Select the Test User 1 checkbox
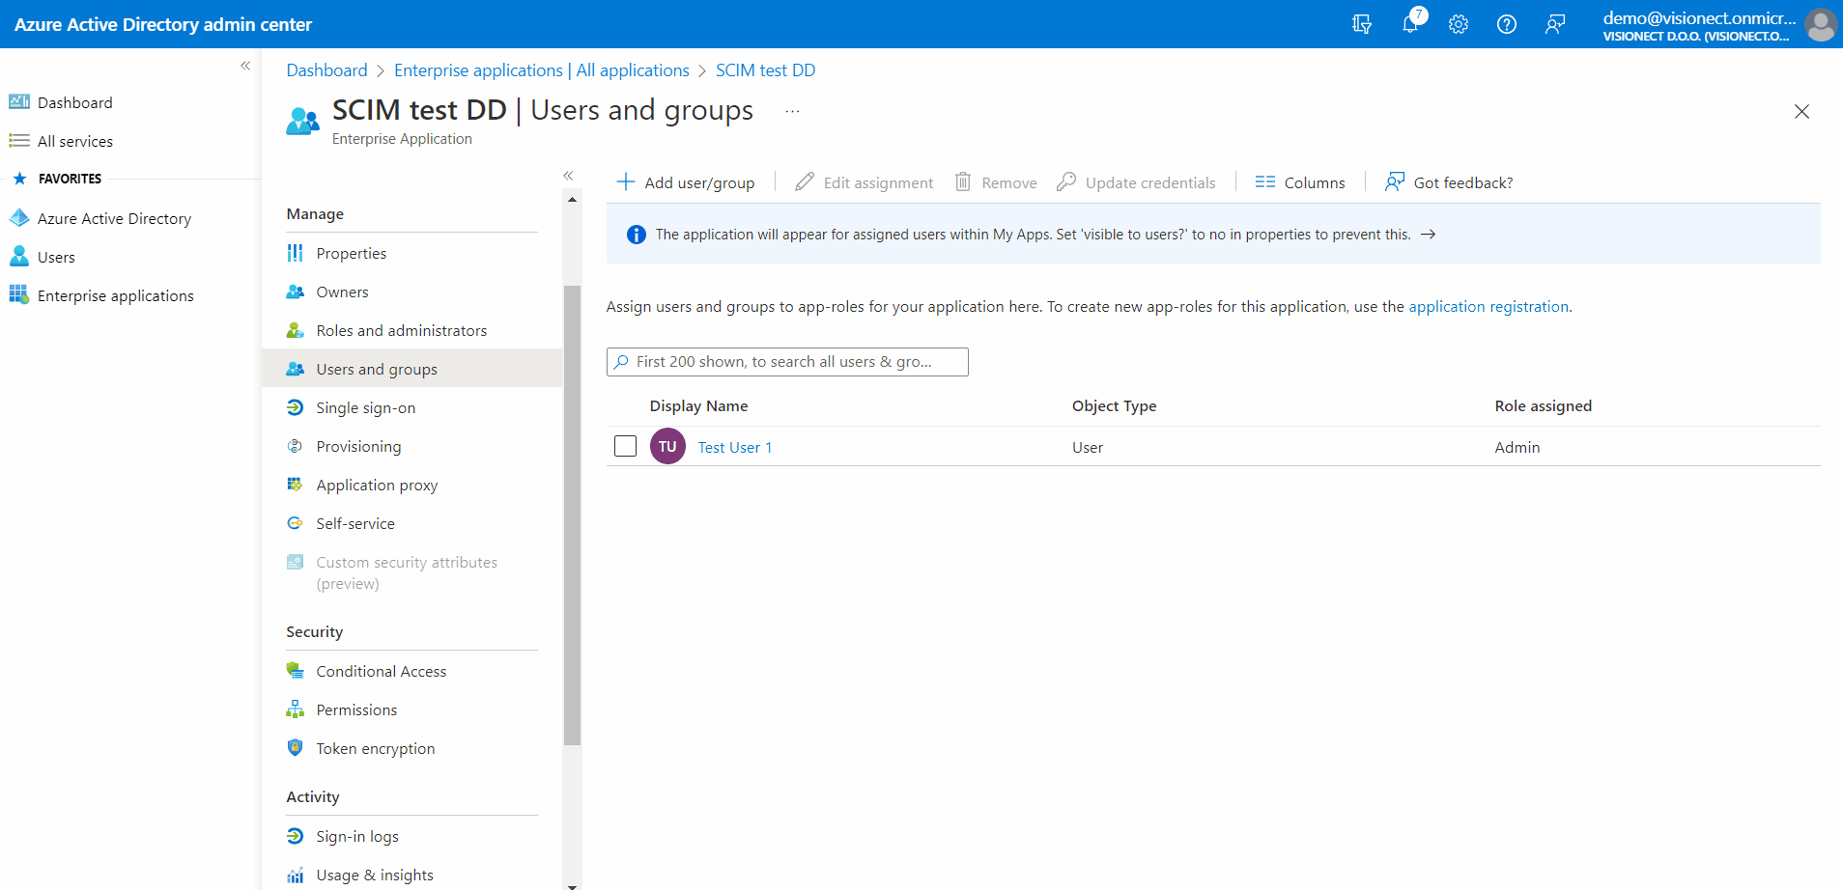 (626, 446)
